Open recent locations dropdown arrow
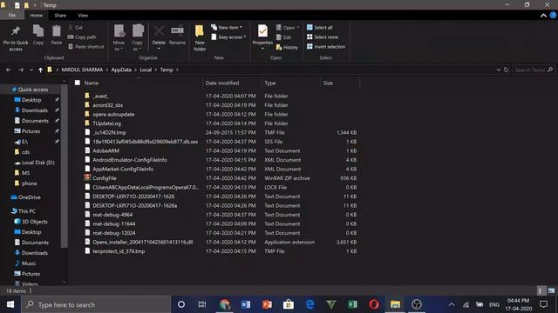 pyautogui.click(x=31, y=70)
